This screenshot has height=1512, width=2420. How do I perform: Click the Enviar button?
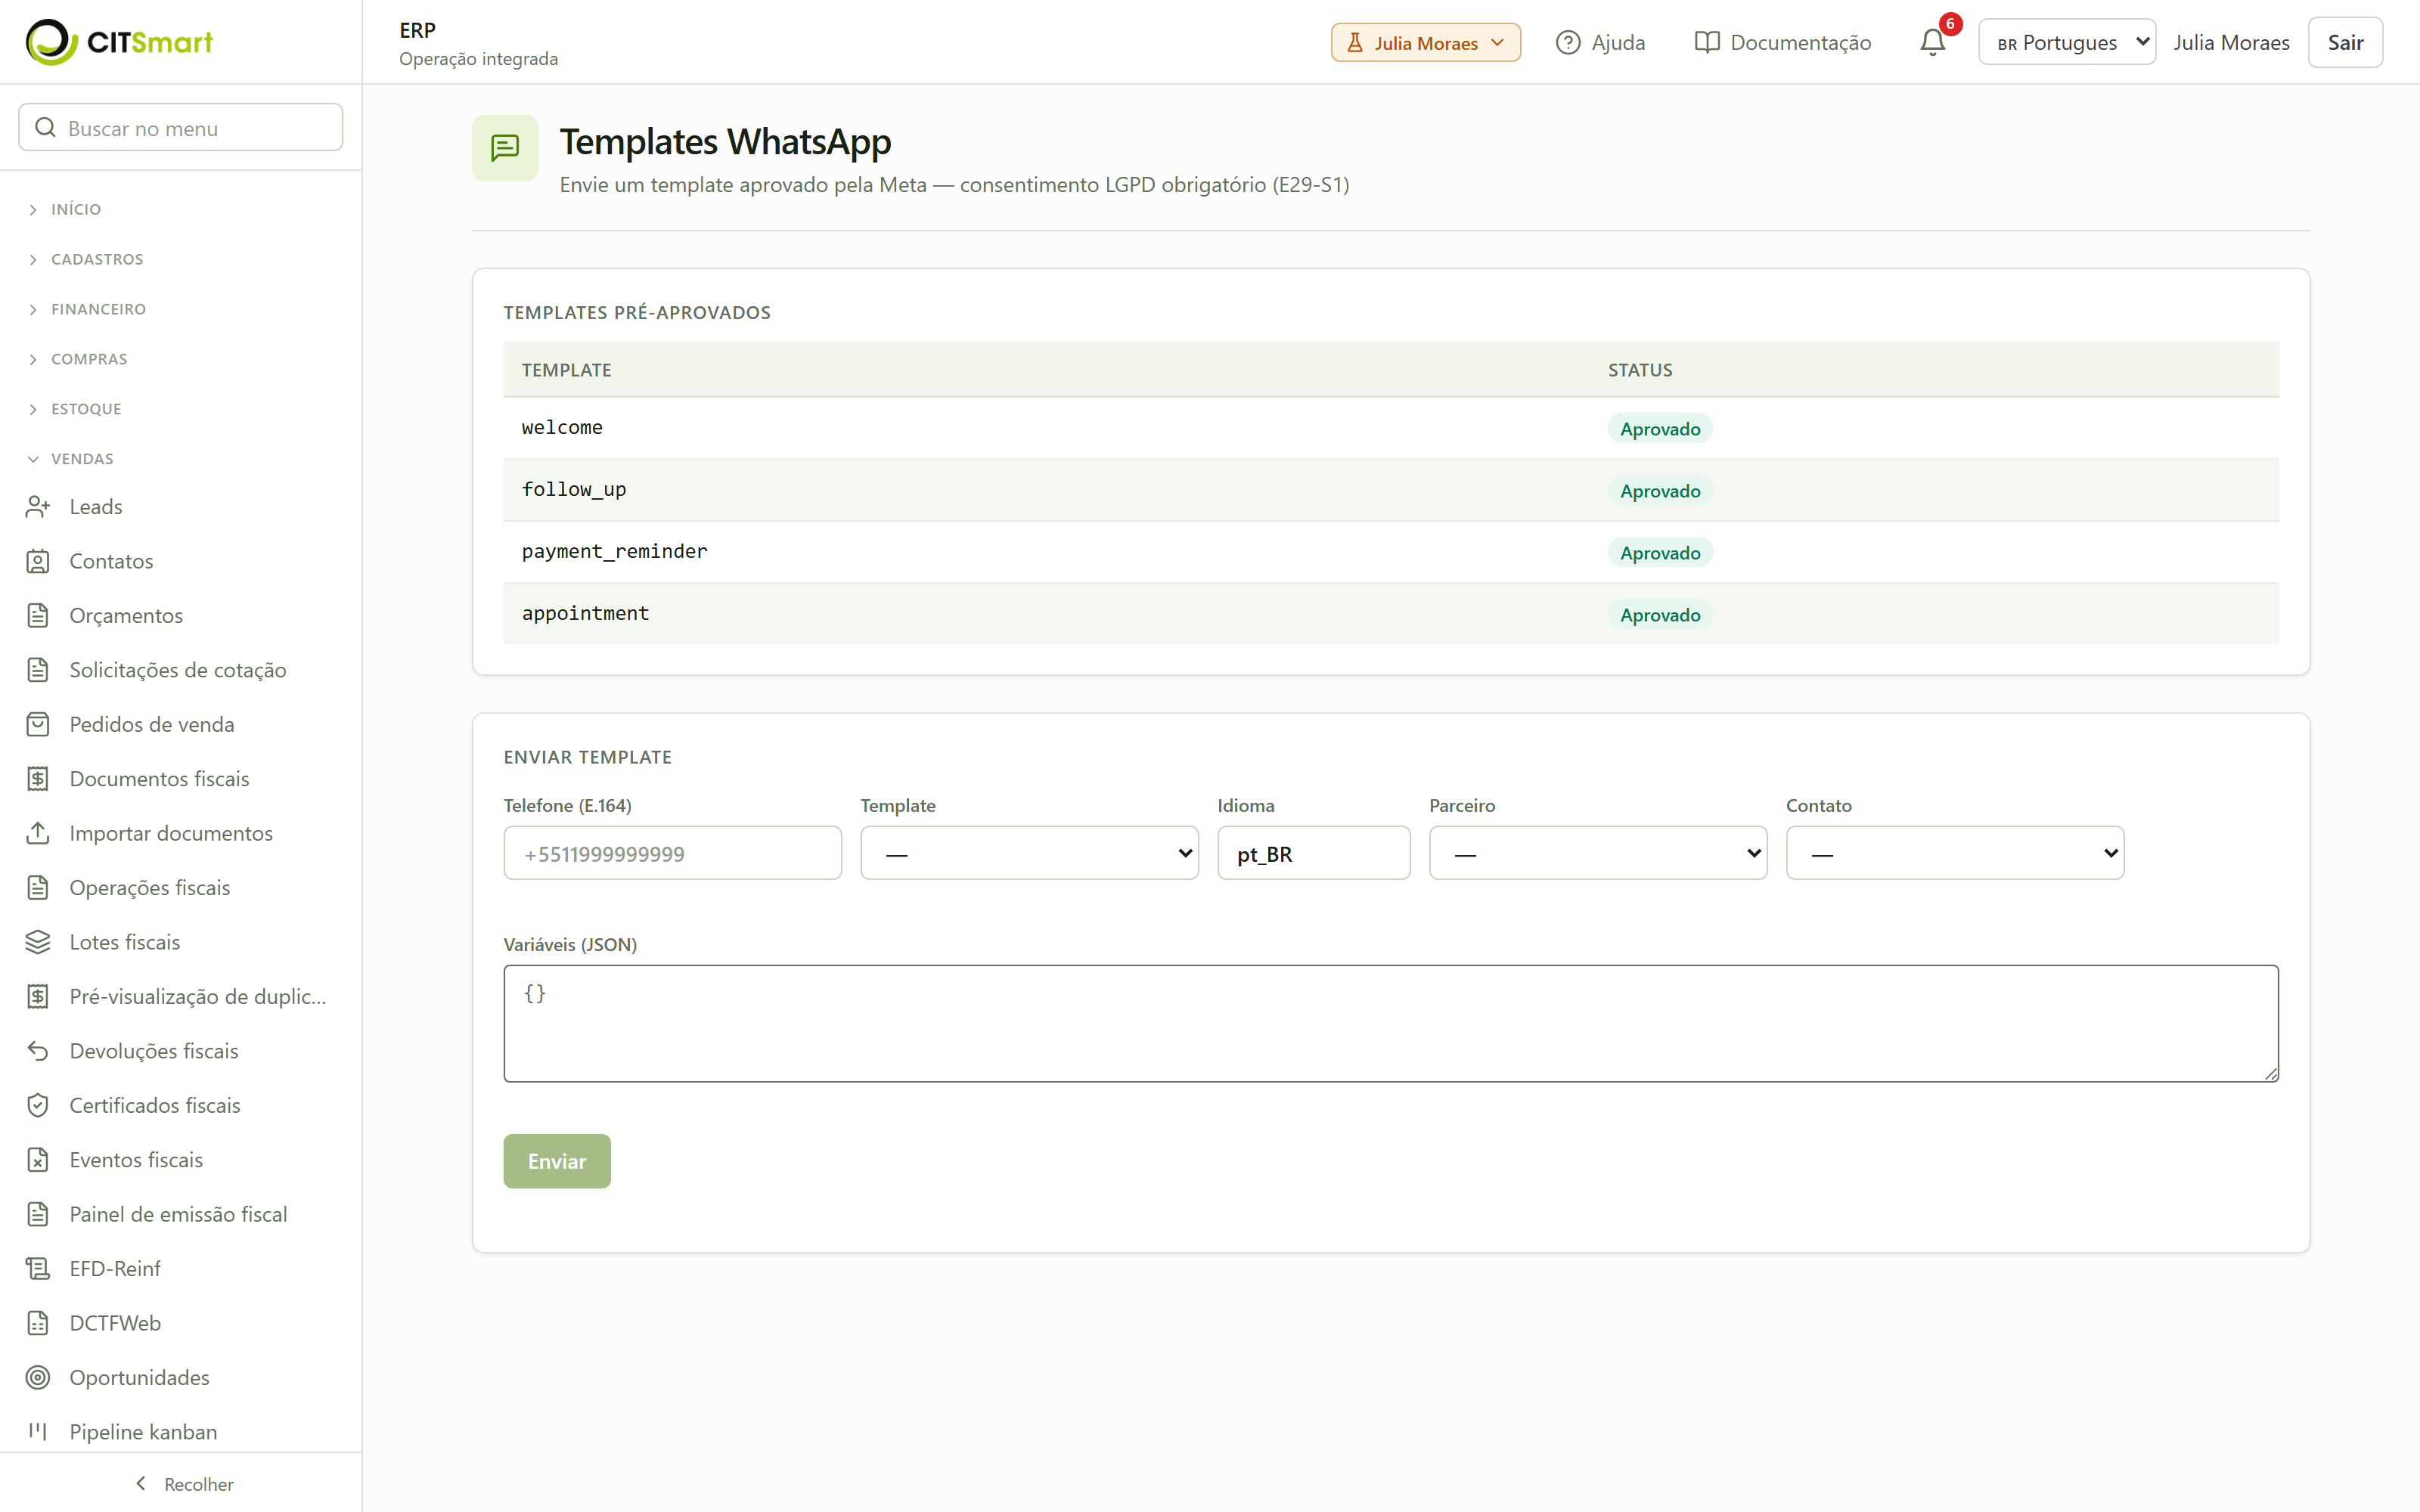[557, 1161]
